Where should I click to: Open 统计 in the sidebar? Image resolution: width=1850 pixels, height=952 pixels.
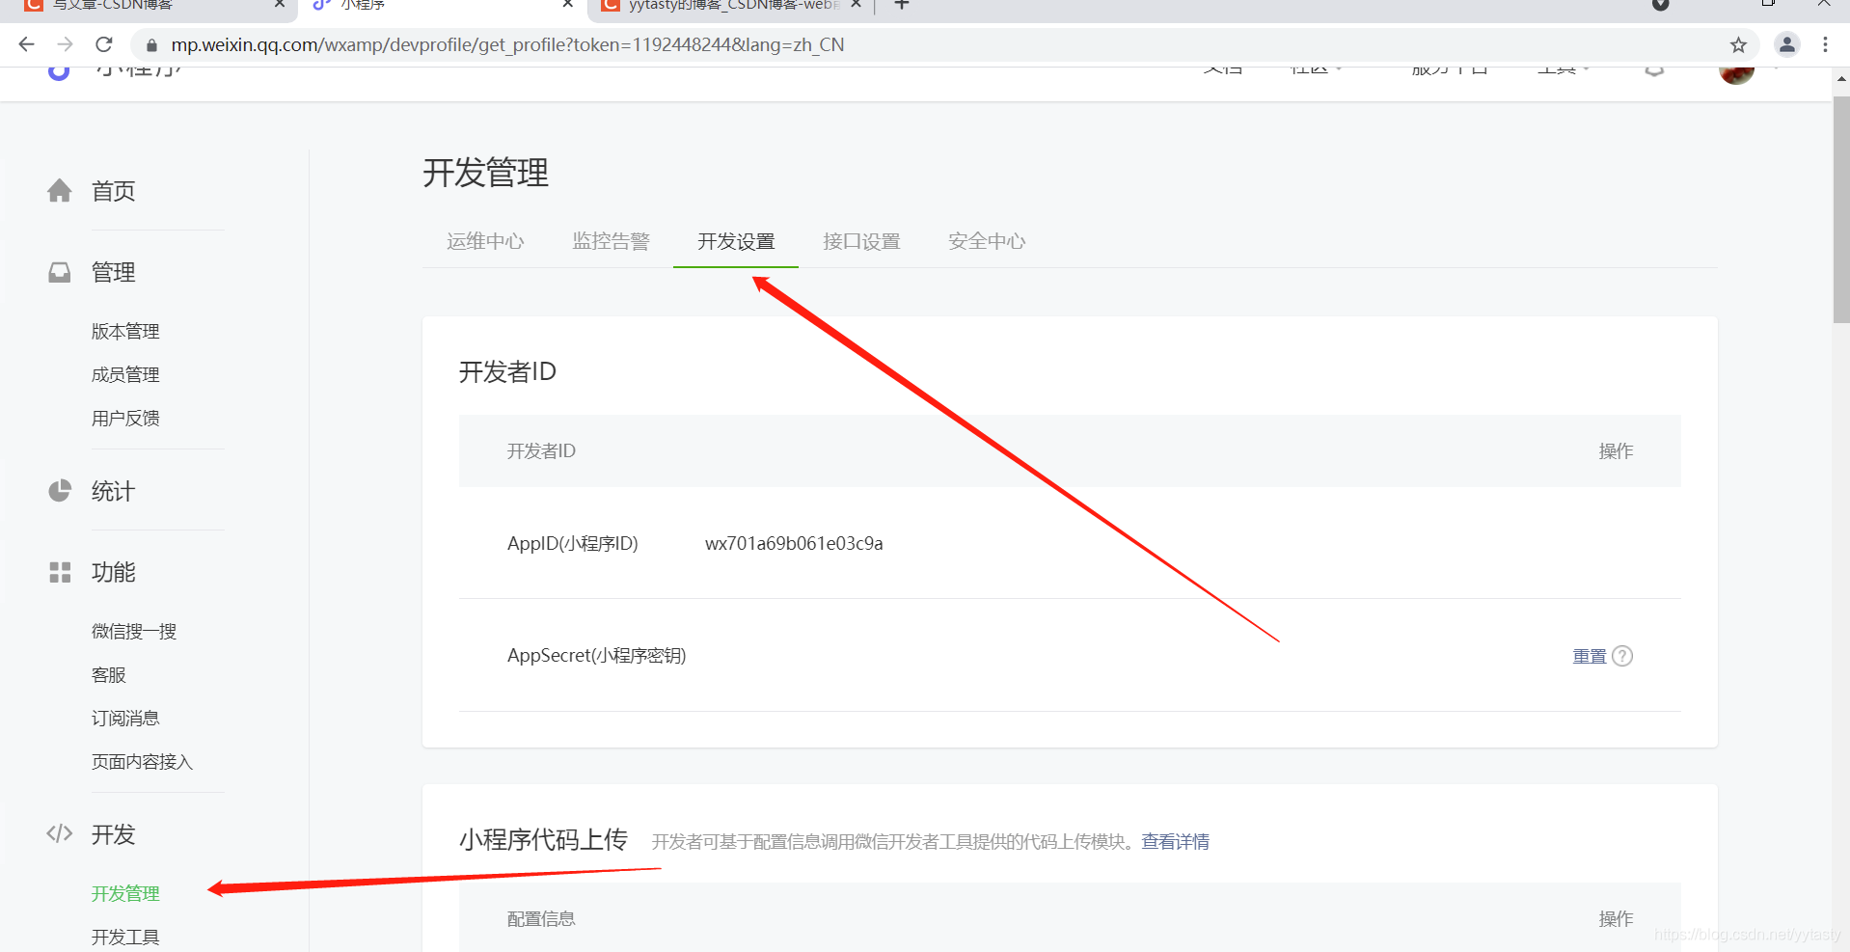point(113,491)
